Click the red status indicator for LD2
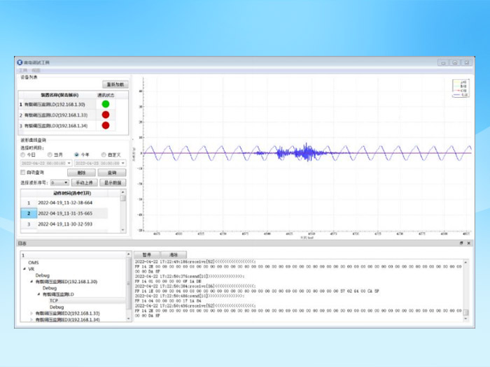 click(x=106, y=115)
